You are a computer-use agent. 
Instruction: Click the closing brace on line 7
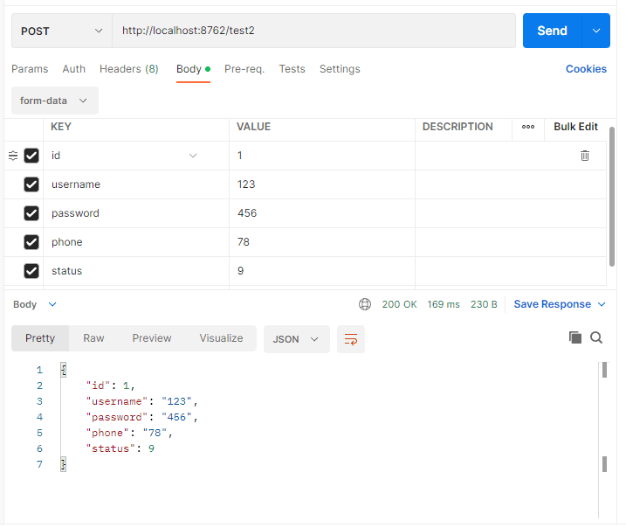[63, 464]
